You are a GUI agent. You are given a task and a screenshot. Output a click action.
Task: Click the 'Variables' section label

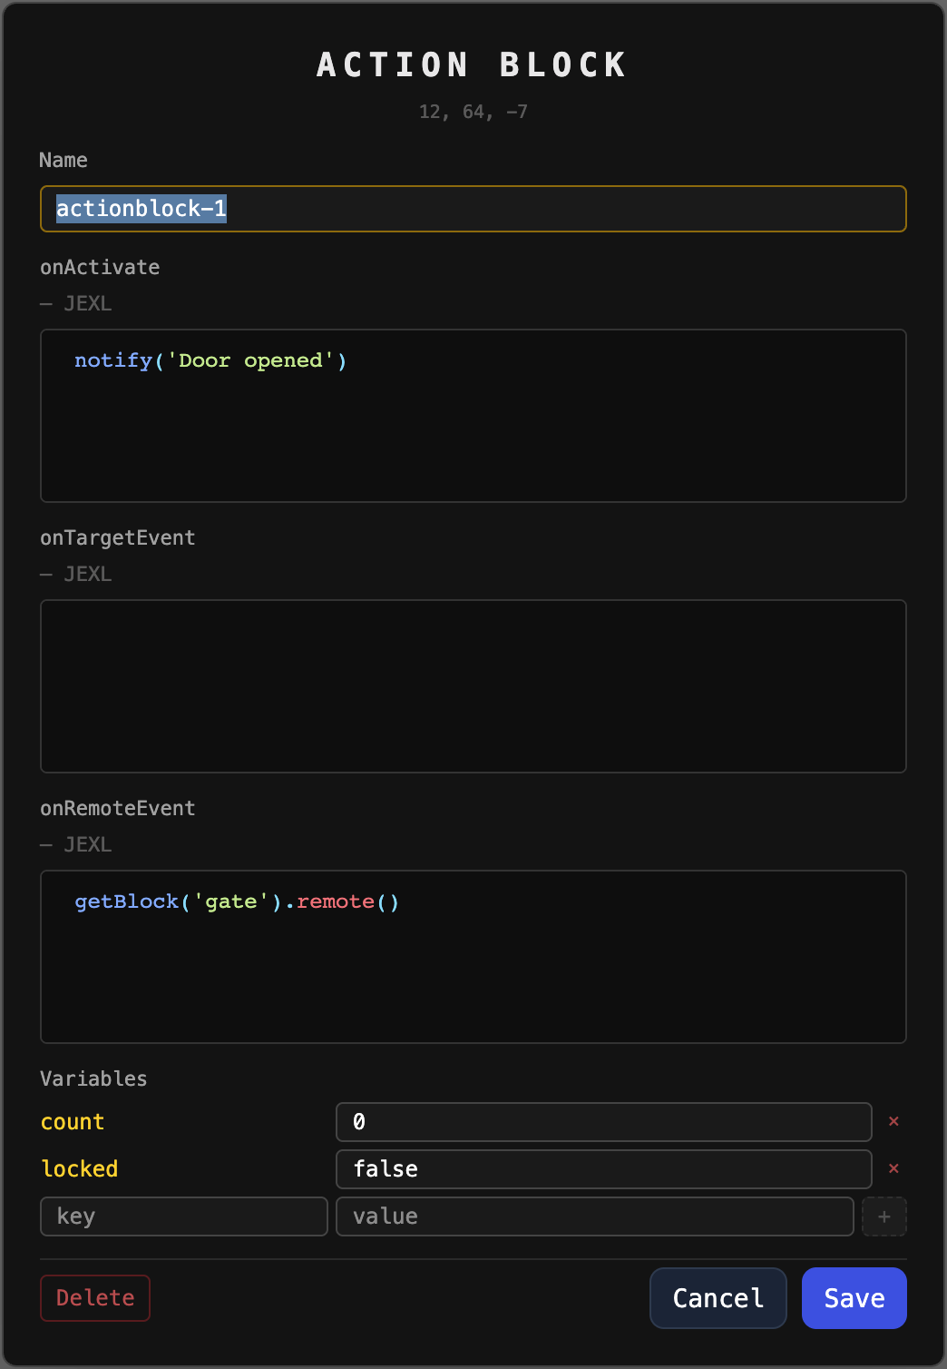(x=93, y=1078)
